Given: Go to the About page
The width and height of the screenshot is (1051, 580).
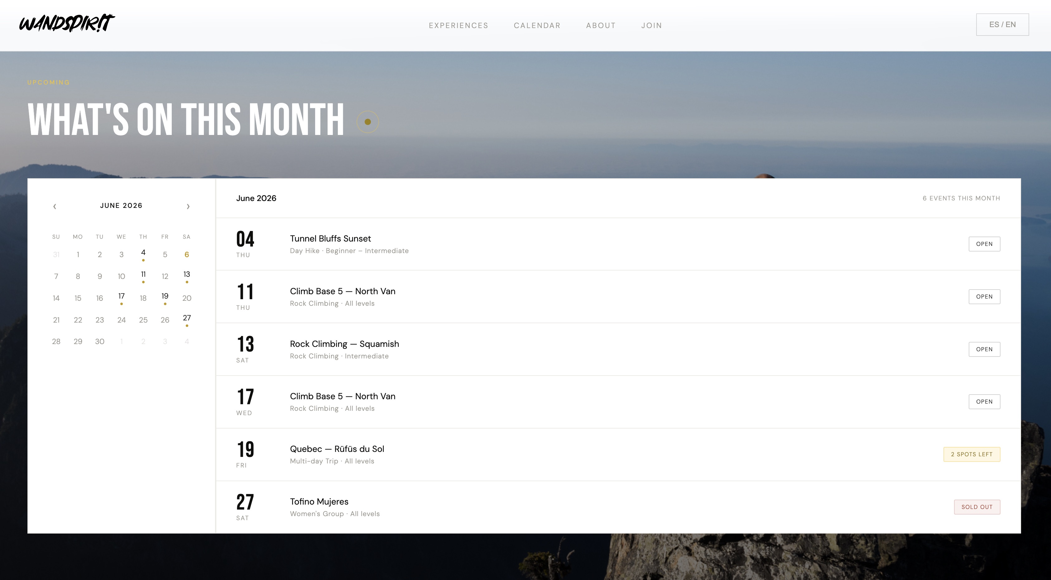Looking at the screenshot, I should click(x=601, y=25).
